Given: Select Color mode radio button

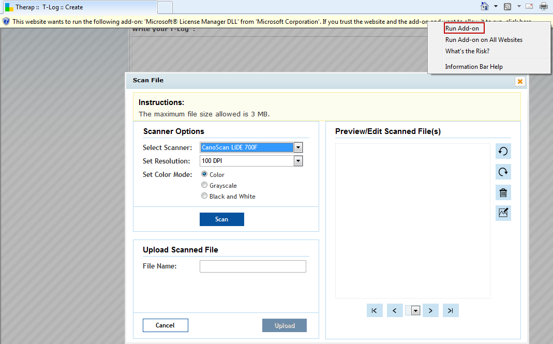Looking at the screenshot, I should (204, 174).
